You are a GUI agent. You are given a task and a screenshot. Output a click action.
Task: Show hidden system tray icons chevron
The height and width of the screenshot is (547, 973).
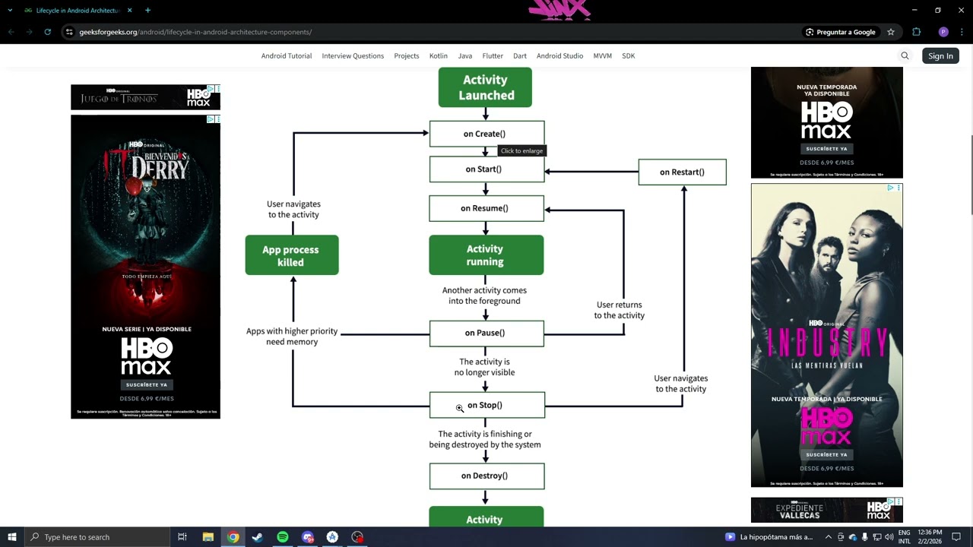829,537
